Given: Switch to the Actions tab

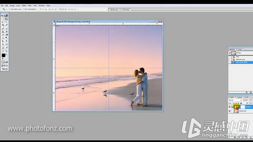Looking at the screenshot, I should coord(240,49).
